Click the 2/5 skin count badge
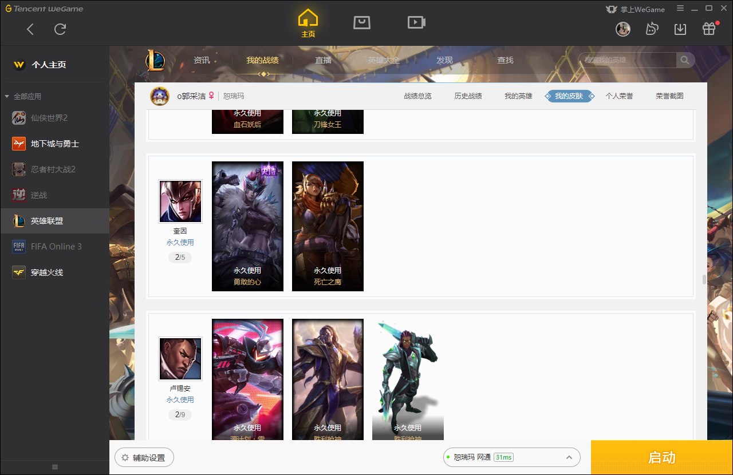This screenshot has height=475, width=733. tap(180, 258)
